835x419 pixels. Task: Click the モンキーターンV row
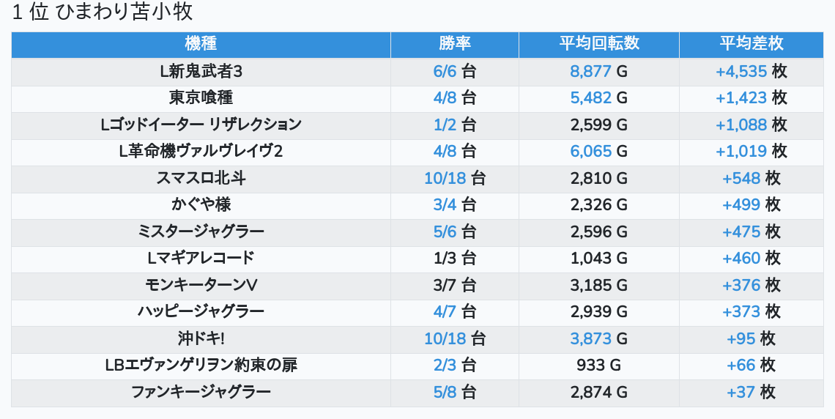(x=201, y=285)
